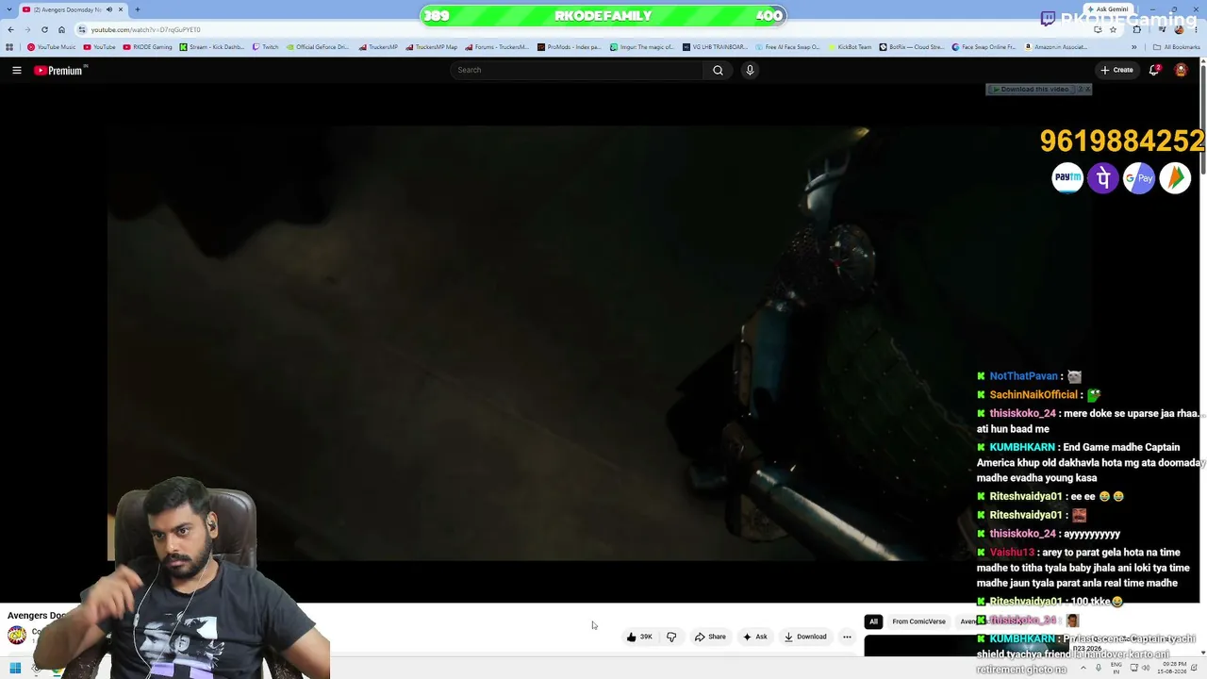
Task: Click the Ask Gemini button
Action: click(x=1109, y=9)
